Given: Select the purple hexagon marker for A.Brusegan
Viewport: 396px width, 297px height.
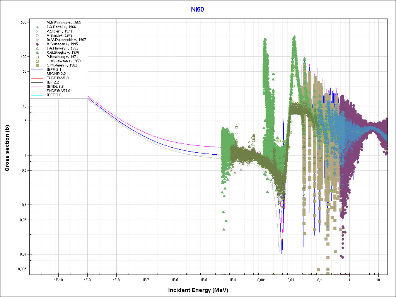Looking at the screenshot, I should coord(37,44).
